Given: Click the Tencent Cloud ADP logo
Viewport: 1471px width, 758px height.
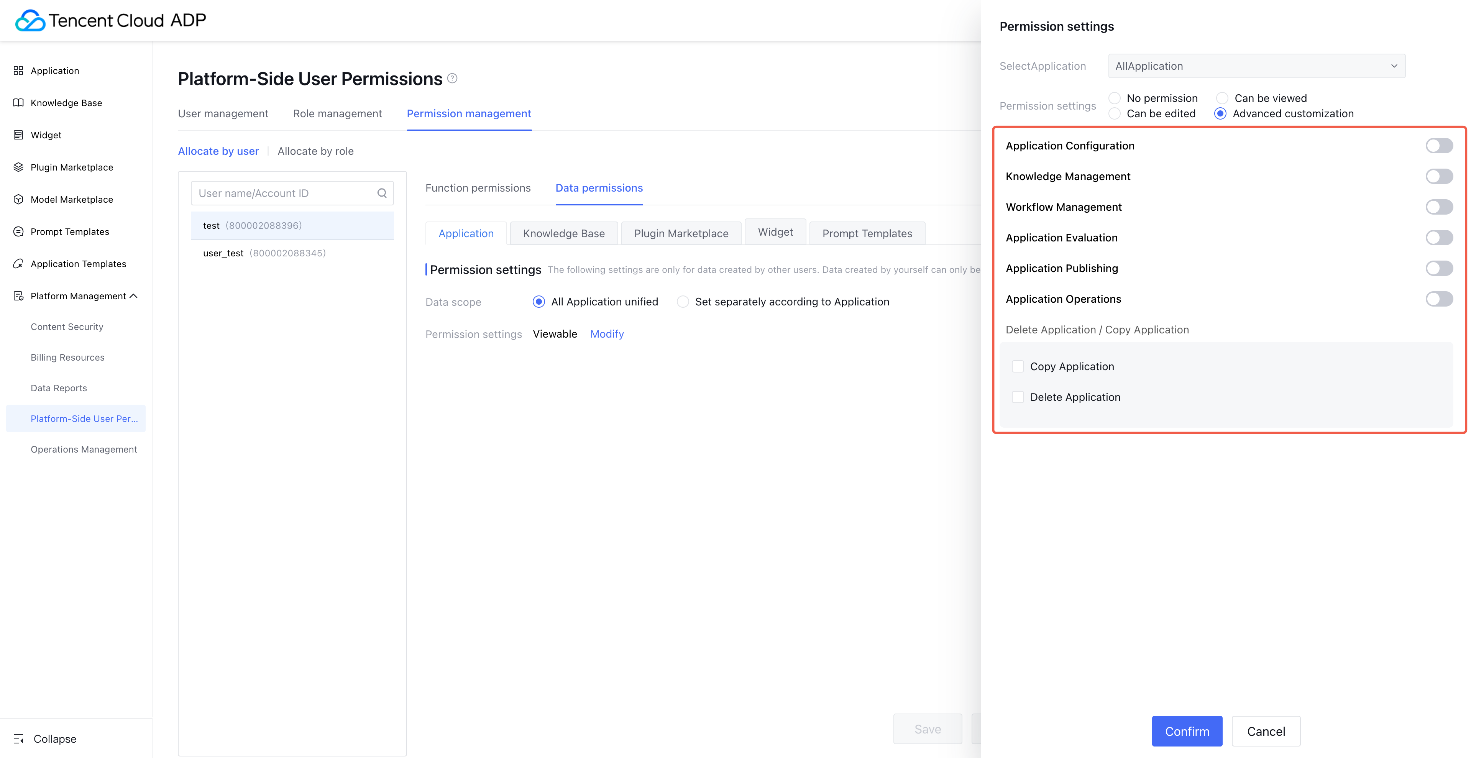Looking at the screenshot, I should pos(110,20).
